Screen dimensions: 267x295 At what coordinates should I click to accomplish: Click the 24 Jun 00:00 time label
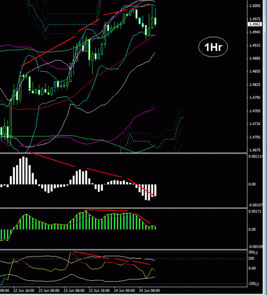(124, 290)
